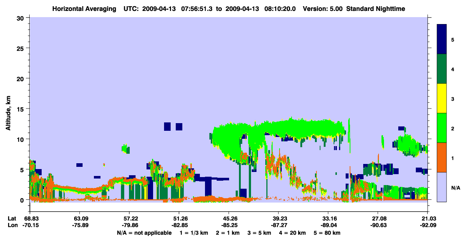Image resolution: width=475 pixels, height=243 pixels.
Task: Click the latitude value 45.26
Action: (228, 219)
